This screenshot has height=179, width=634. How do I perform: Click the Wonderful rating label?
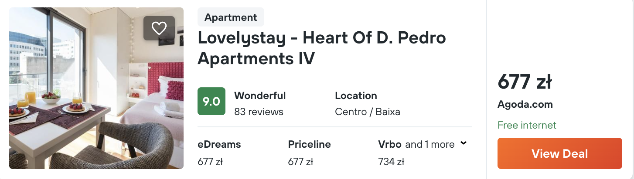click(x=260, y=96)
